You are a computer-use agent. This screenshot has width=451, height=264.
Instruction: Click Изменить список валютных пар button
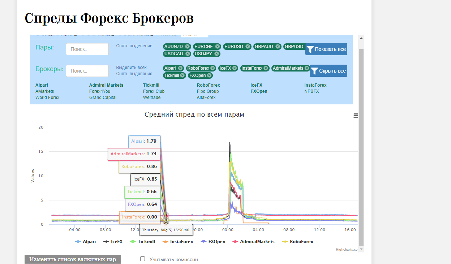click(73, 259)
